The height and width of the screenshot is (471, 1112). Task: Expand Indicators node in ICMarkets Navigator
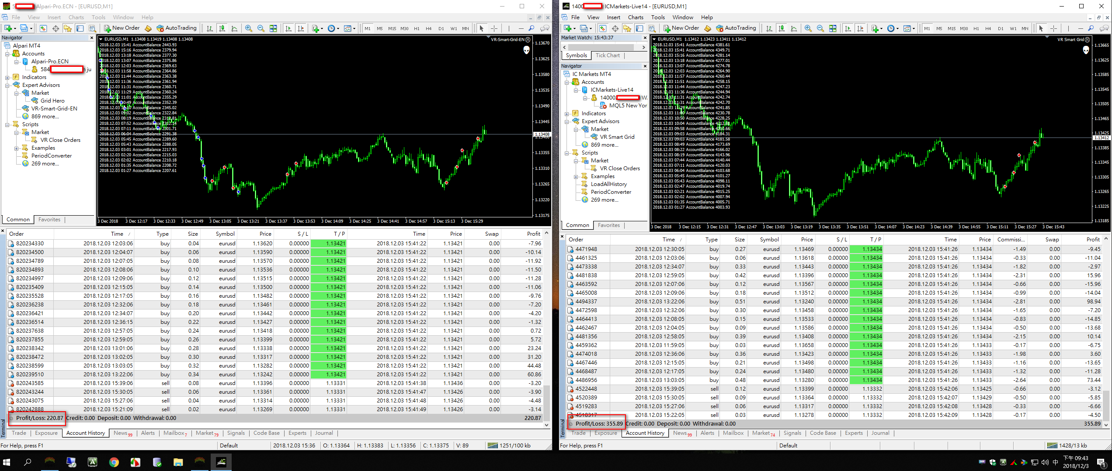click(x=567, y=113)
